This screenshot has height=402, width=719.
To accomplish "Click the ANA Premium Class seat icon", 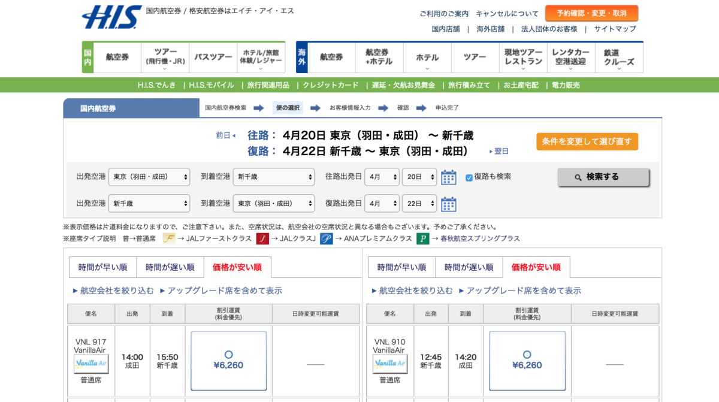I will pos(326,238).
